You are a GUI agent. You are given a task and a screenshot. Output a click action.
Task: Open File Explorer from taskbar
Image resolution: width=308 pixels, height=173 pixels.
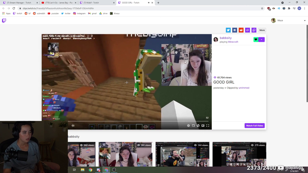[x=82, y=170]
